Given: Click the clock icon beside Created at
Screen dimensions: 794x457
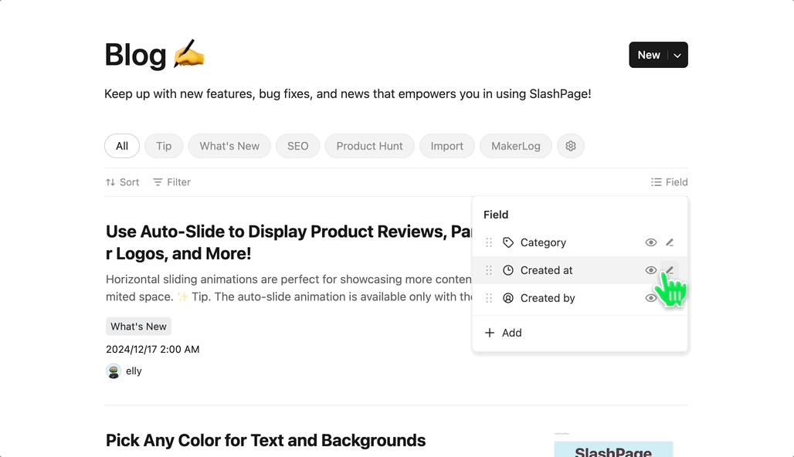Looking at the screenshot, I should pyautogui.click(x=508, y=270).
